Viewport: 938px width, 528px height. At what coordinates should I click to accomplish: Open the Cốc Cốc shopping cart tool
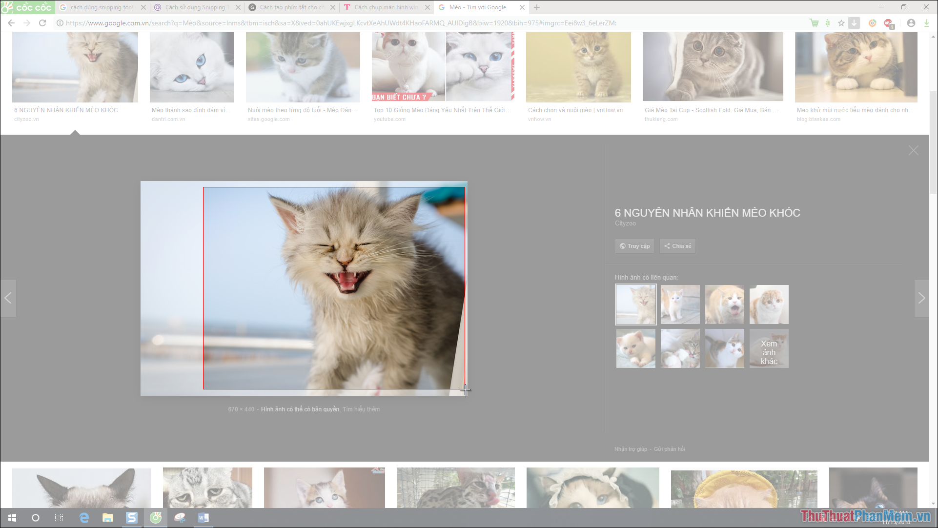click(813, 23)
